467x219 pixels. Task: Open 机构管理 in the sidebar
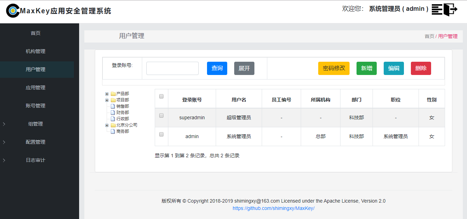pyautogui.click(x=36, y=51)
